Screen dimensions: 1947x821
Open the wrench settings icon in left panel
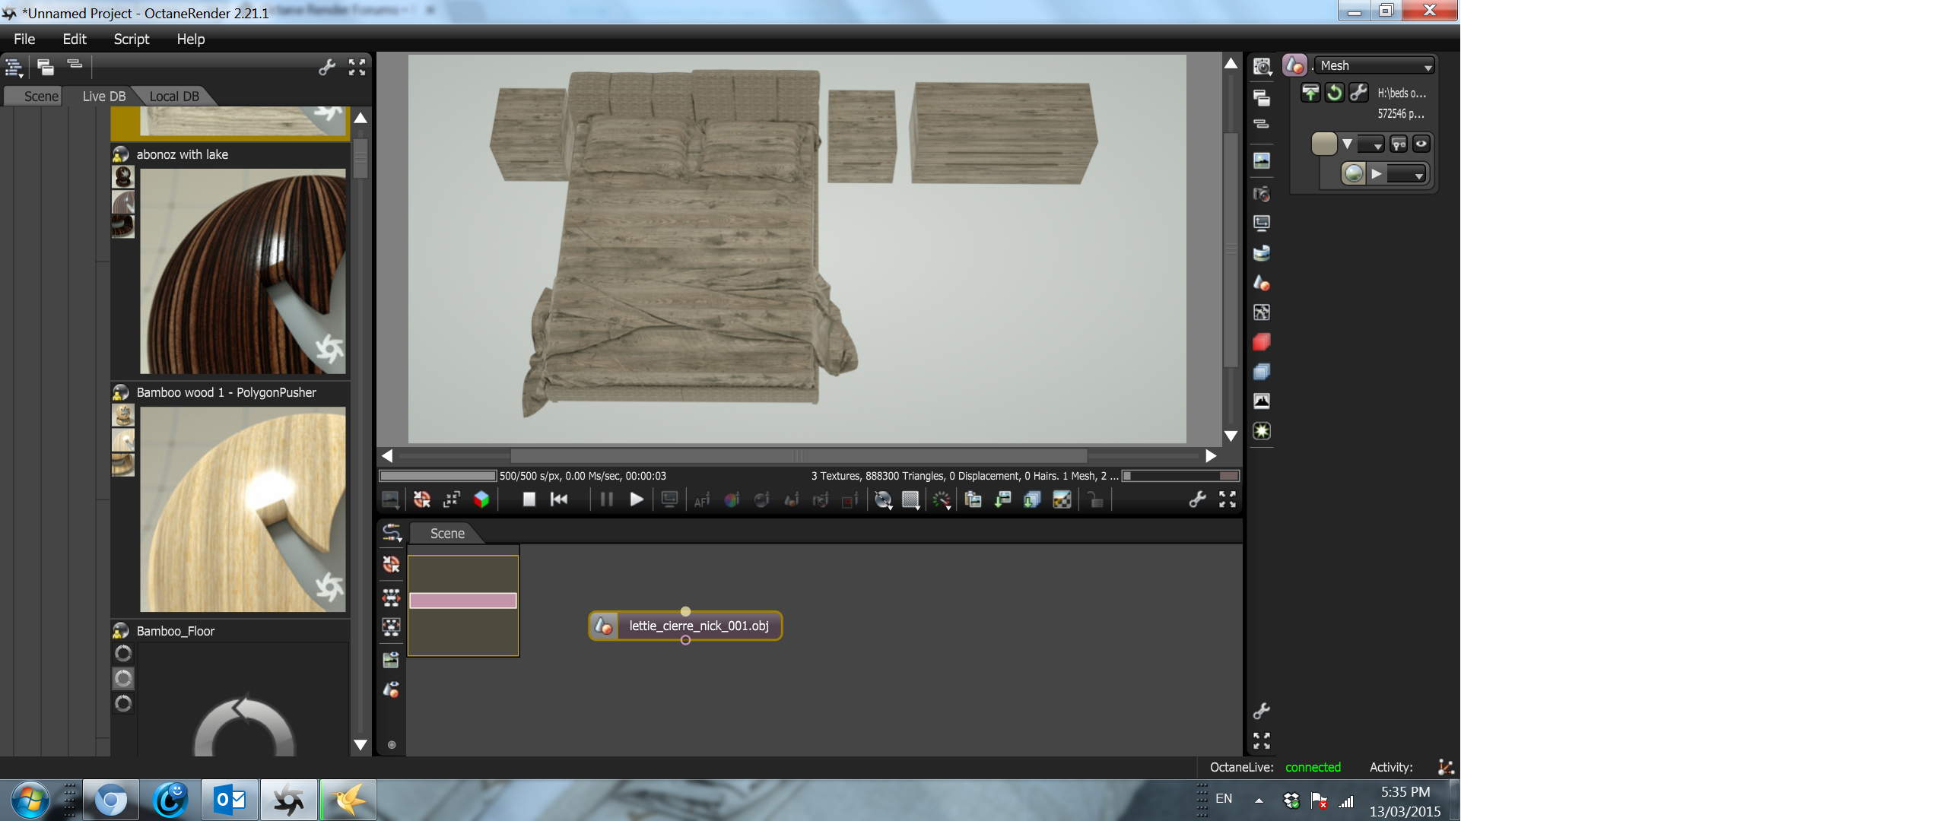(327, 68)
